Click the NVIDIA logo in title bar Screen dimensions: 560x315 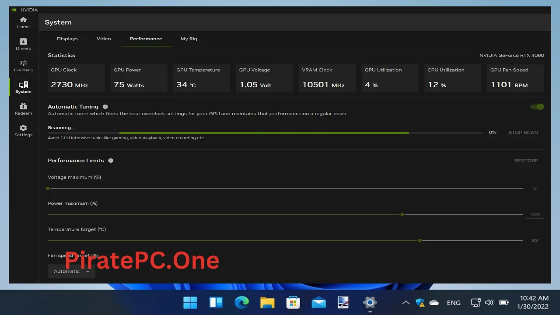14,10
